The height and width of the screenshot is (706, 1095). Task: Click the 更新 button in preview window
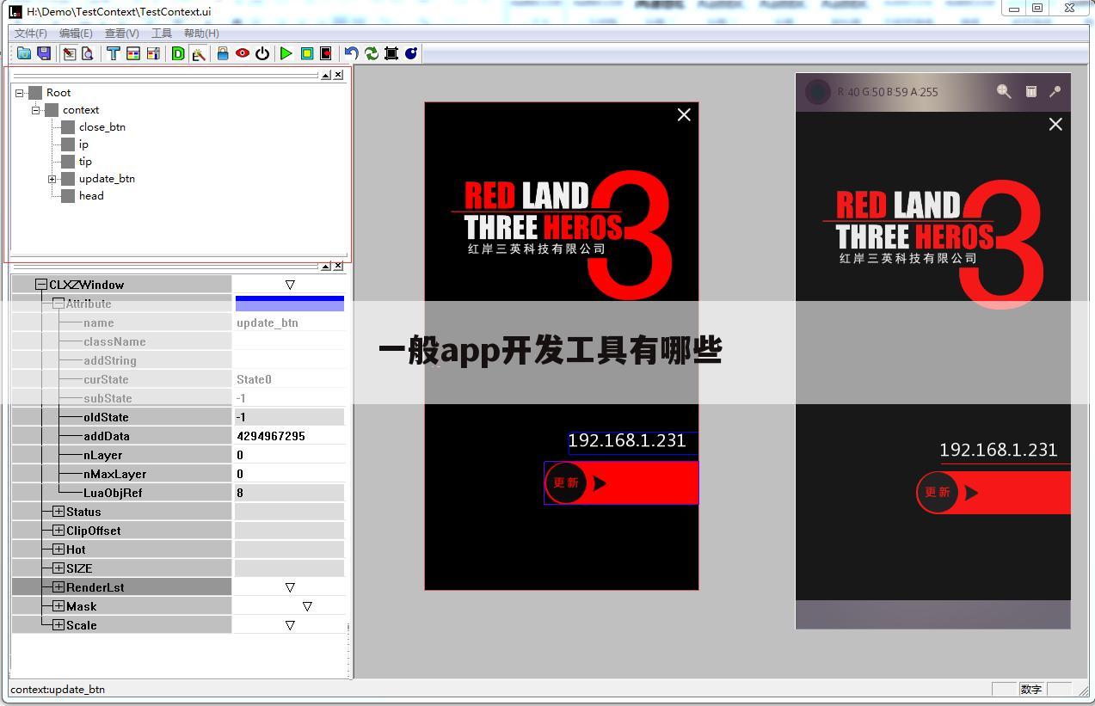pos(993,493)
